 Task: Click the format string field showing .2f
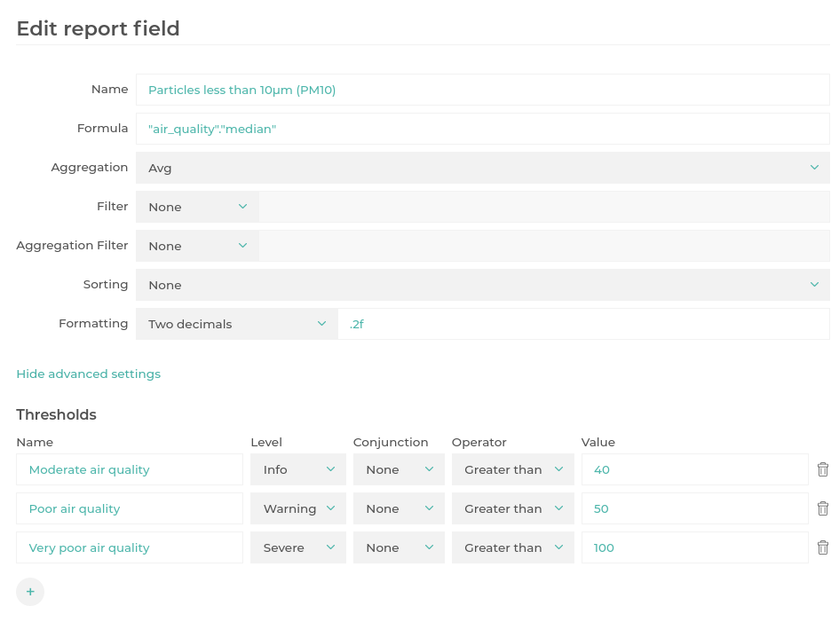pyautogui.click(x=584, y=324)
